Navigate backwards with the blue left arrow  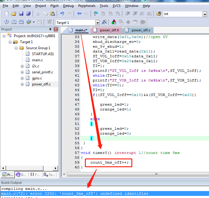79,14
